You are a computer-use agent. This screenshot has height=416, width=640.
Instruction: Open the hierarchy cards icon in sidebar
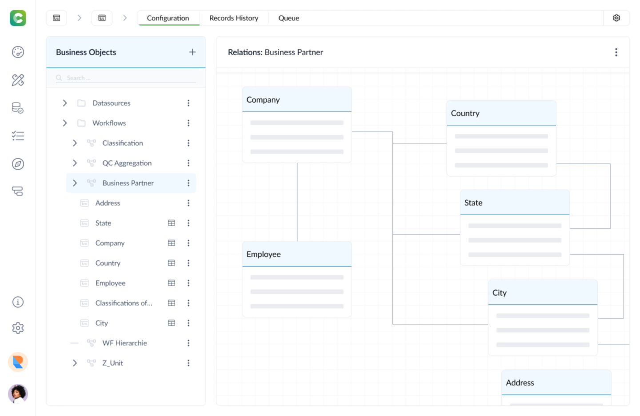pyautogui.click(x=18, y=191)
